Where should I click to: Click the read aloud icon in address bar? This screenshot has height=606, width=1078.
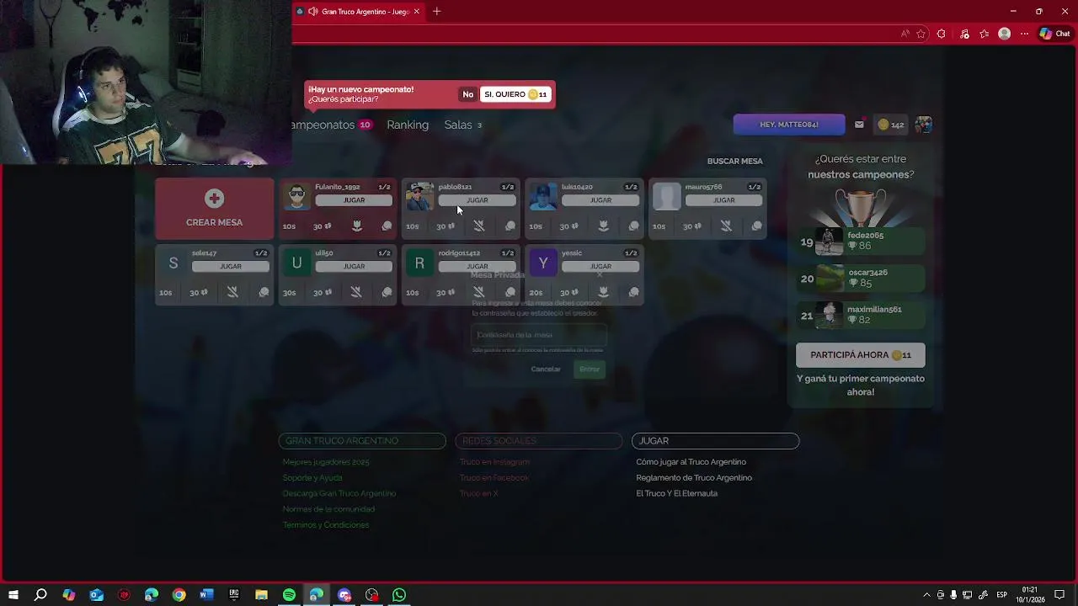905,34
